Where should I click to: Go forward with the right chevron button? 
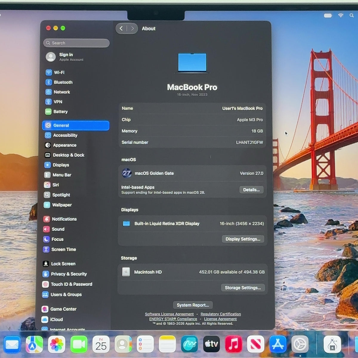pyautogui.click(x=132, y=29)
